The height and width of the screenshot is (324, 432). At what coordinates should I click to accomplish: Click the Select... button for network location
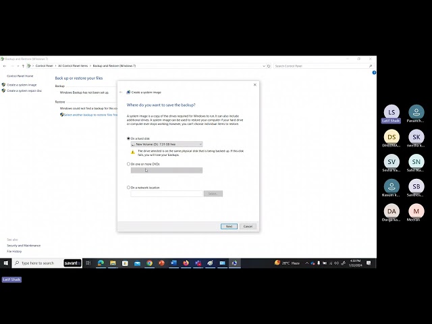[x=213, y=194]
